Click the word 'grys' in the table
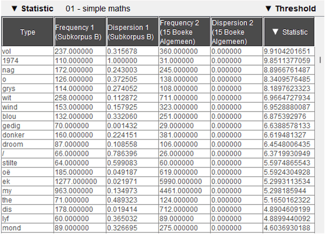 click(x=10, y=88)
